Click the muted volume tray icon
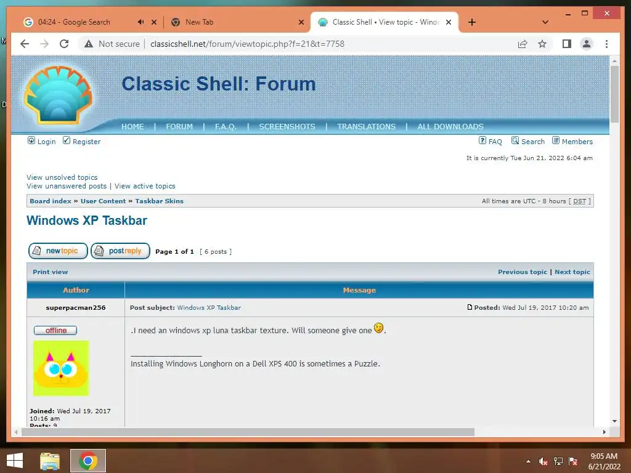Image resolution: width=631 pixels, height=473 pixels. point(543,461)
